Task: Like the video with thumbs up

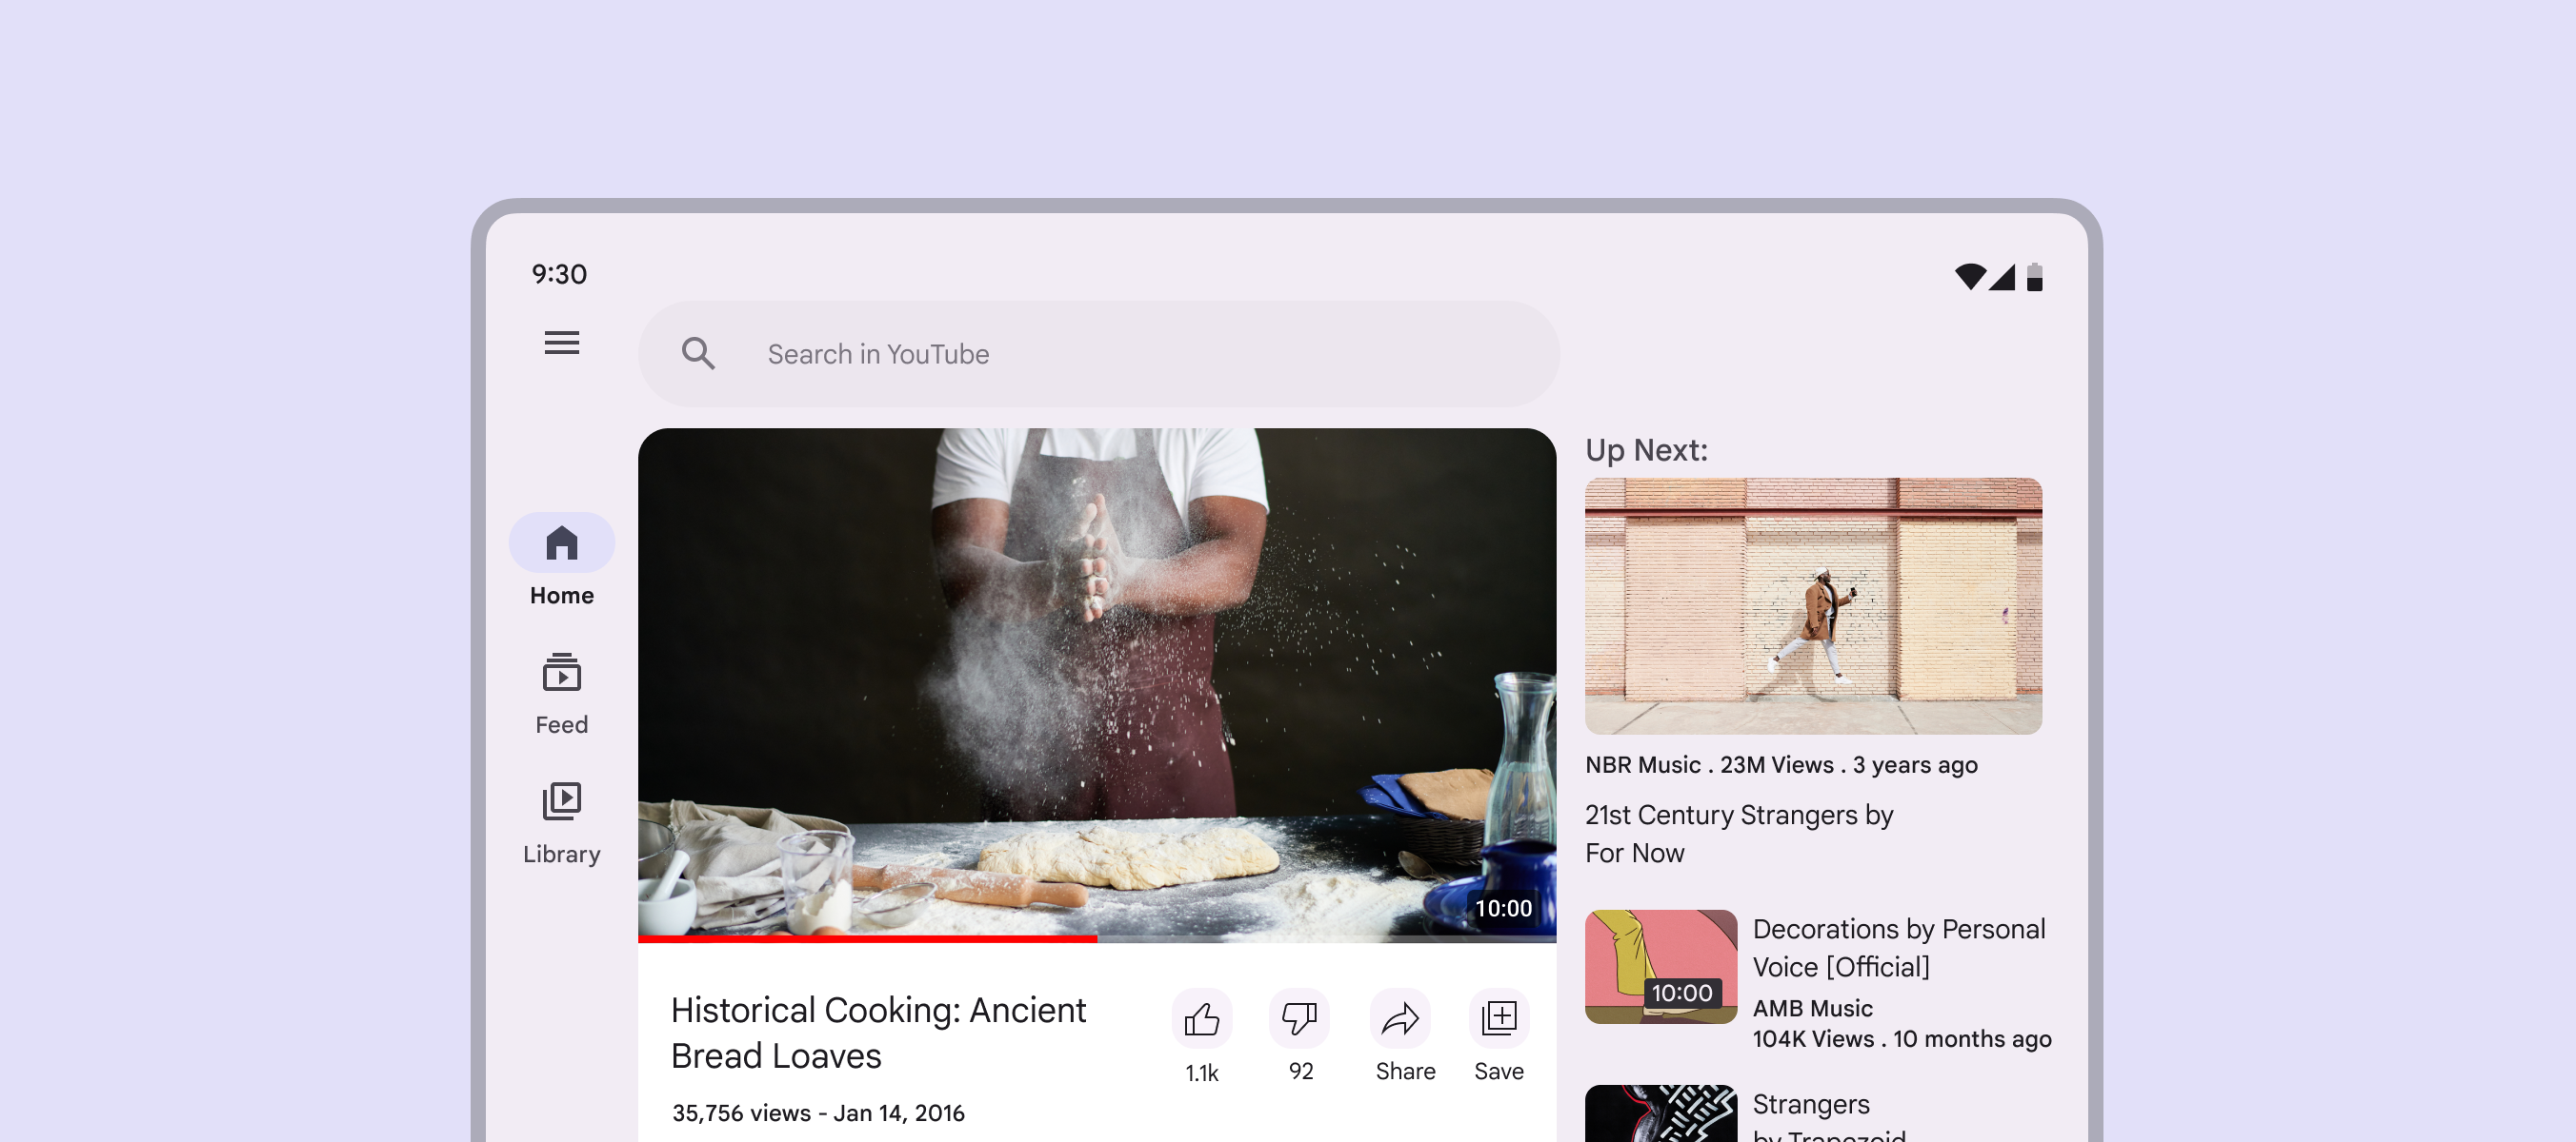Action: 1201,1018
